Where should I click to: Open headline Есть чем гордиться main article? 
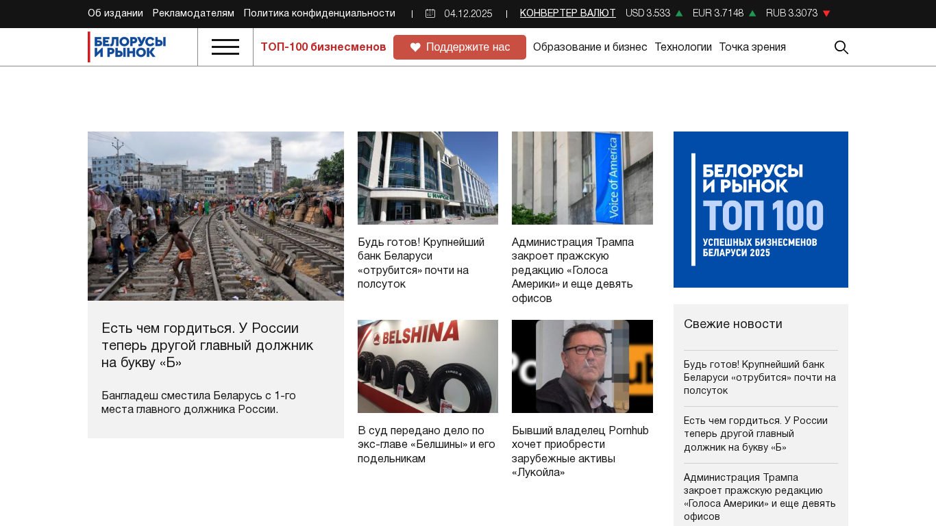(208, 345)
